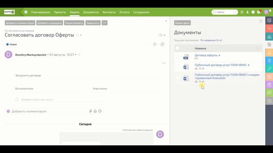
Task: Tick checkbox for Договор оферты row
Action: 177,57
